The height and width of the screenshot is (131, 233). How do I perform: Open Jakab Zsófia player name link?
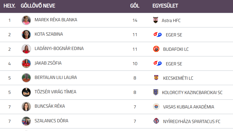click(x=48, y=63)
